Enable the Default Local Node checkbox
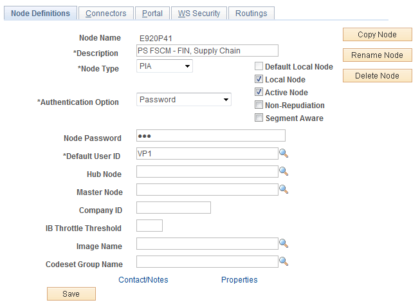The image size is (420, 307). pyautogui.click(x=259, y=66)
